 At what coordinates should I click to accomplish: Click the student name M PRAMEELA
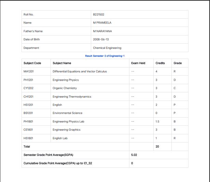click(x=102, y=23)
